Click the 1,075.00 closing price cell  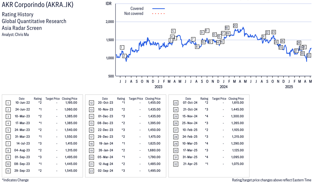237,164
